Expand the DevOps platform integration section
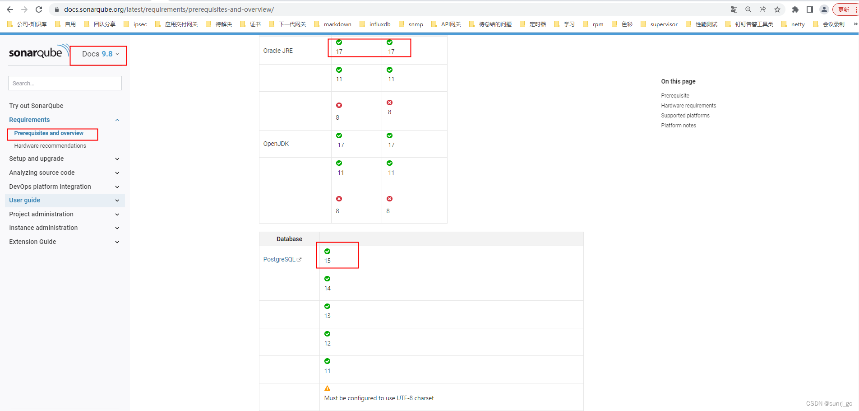The width and height of the screenshot is (859, 411). click(117, 187)
